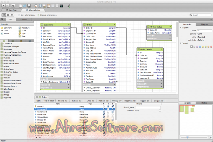Screen dimensions: 213x142
Task: Toggle the I checkbox for Shipper ID field
Action: click(113, 120)
